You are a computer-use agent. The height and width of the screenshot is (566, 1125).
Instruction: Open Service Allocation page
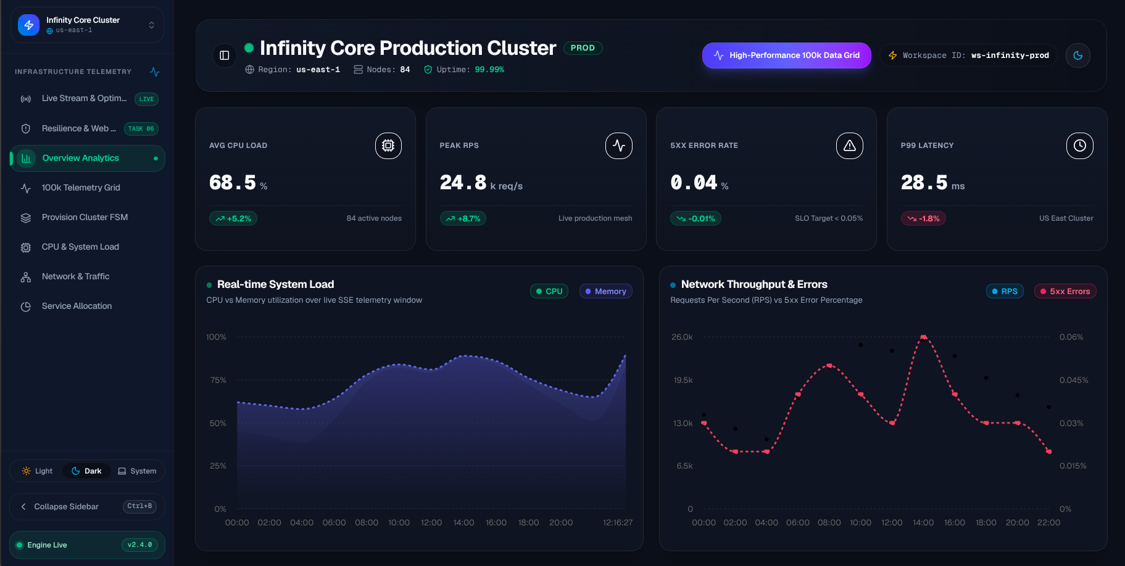coord(87,306)
